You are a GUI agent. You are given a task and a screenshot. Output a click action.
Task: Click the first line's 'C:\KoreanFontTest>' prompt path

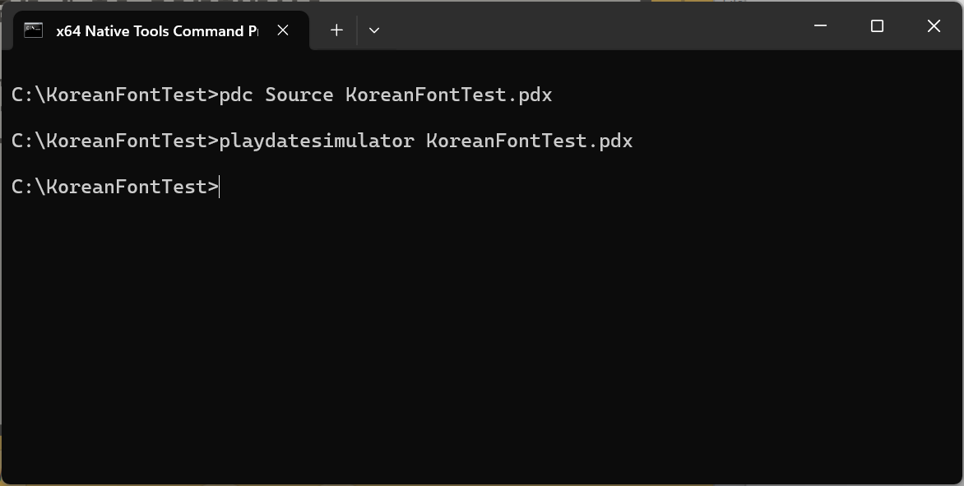point(115,95)
